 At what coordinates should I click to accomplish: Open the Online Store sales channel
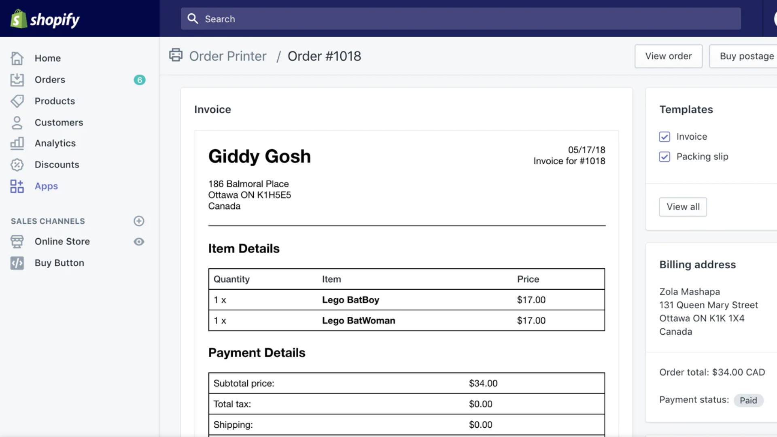(x=62, y=242)
